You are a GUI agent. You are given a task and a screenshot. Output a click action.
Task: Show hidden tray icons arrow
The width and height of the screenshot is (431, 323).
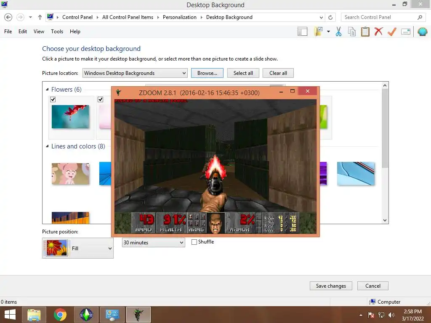(361, 315)
